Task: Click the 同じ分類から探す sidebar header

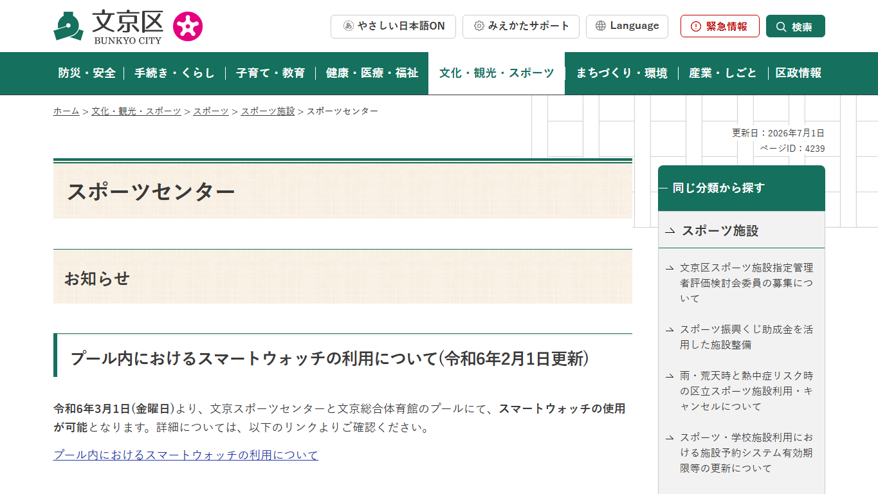Action: 742,188
